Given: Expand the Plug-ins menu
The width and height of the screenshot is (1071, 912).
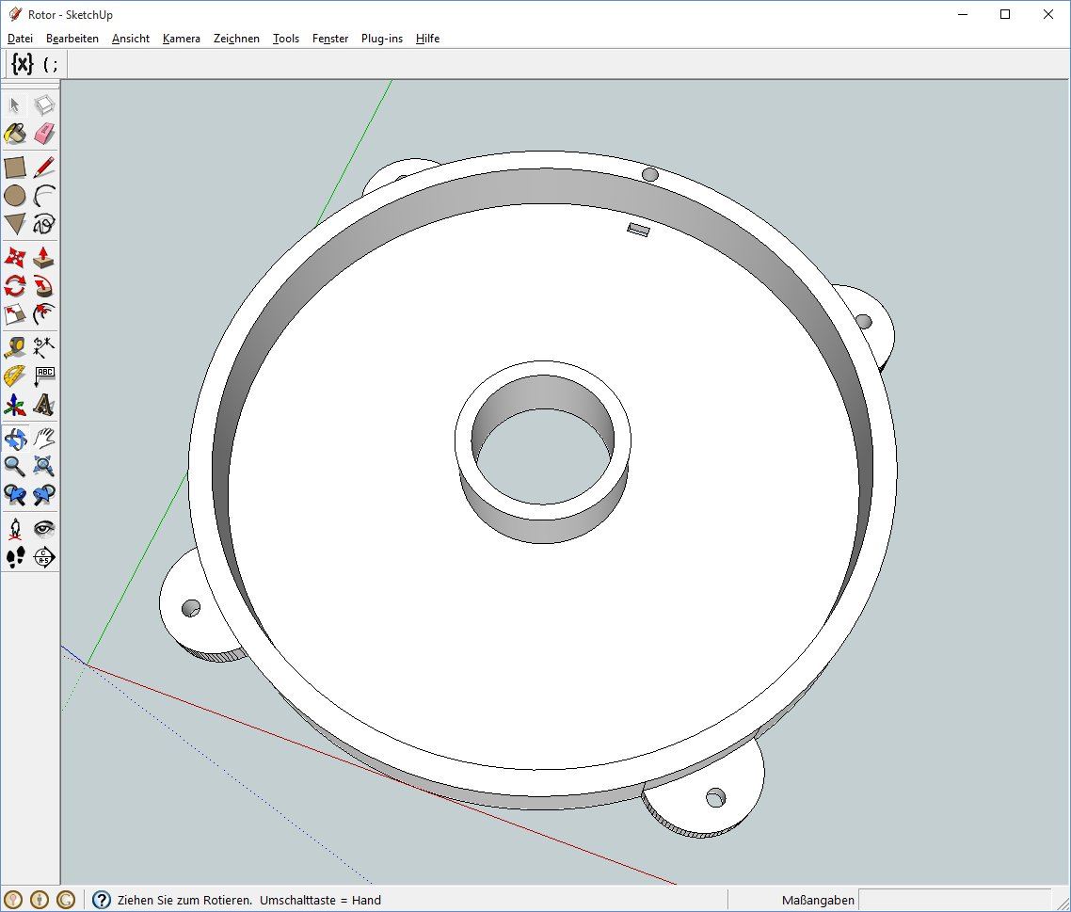Looking at the screenshot, I should pos(381,39).
